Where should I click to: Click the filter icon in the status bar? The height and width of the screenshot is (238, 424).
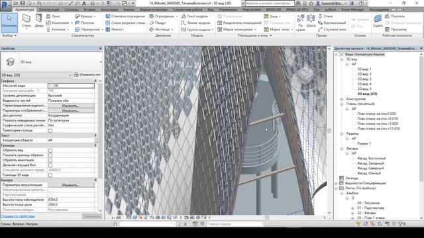click(x=401, y=223)
